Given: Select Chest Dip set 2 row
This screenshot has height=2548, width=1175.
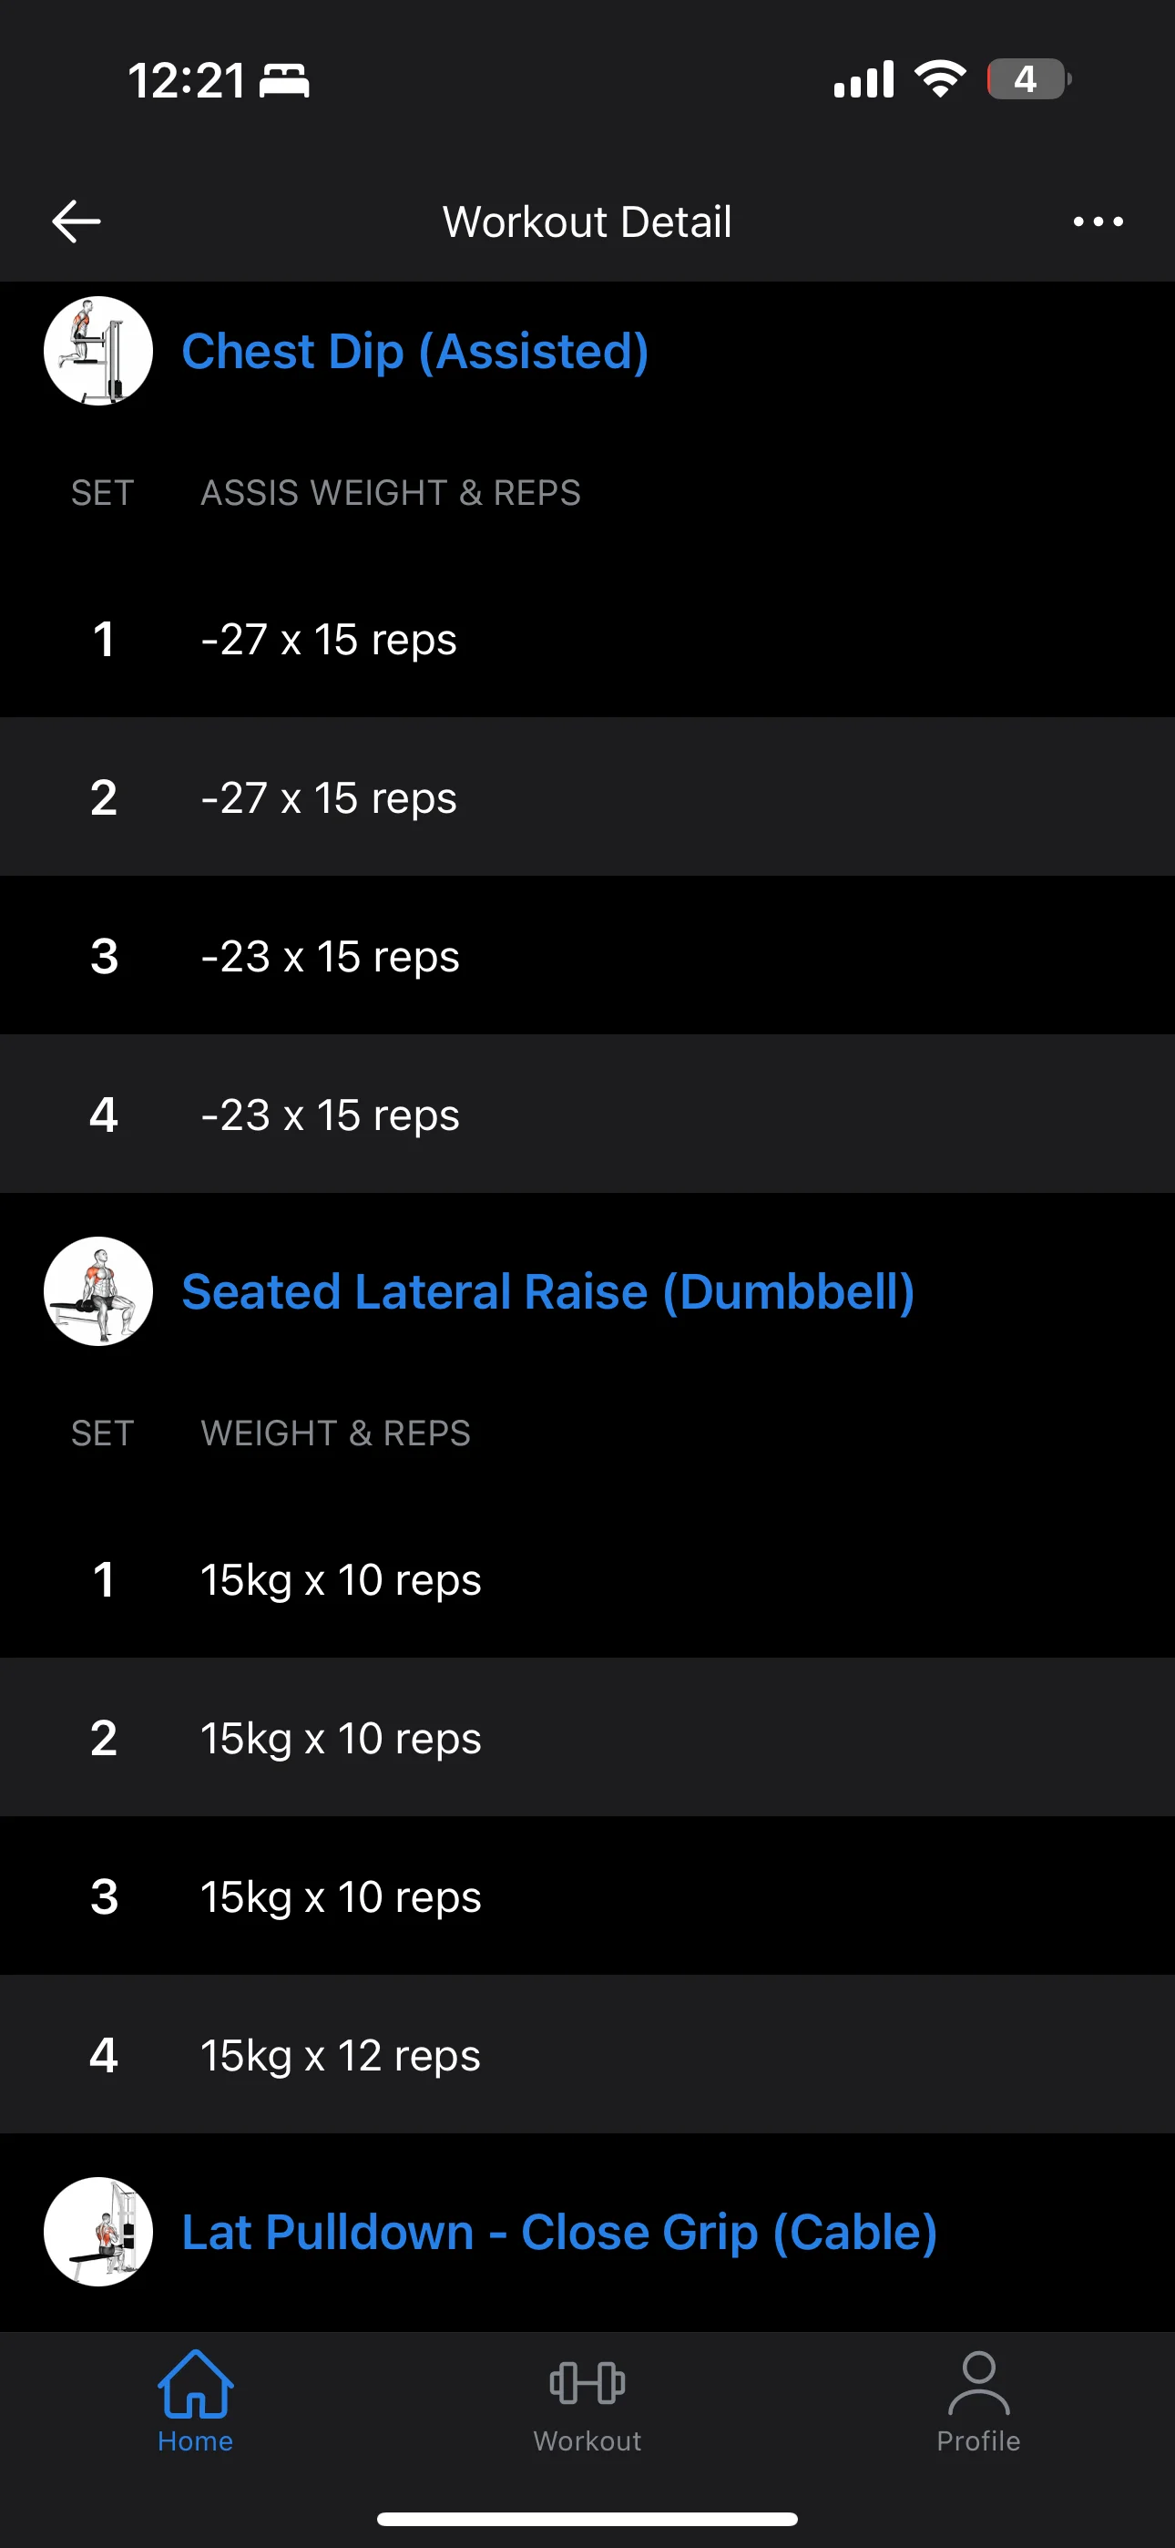Looking at the screenshot, I should (x=587, y=797).
